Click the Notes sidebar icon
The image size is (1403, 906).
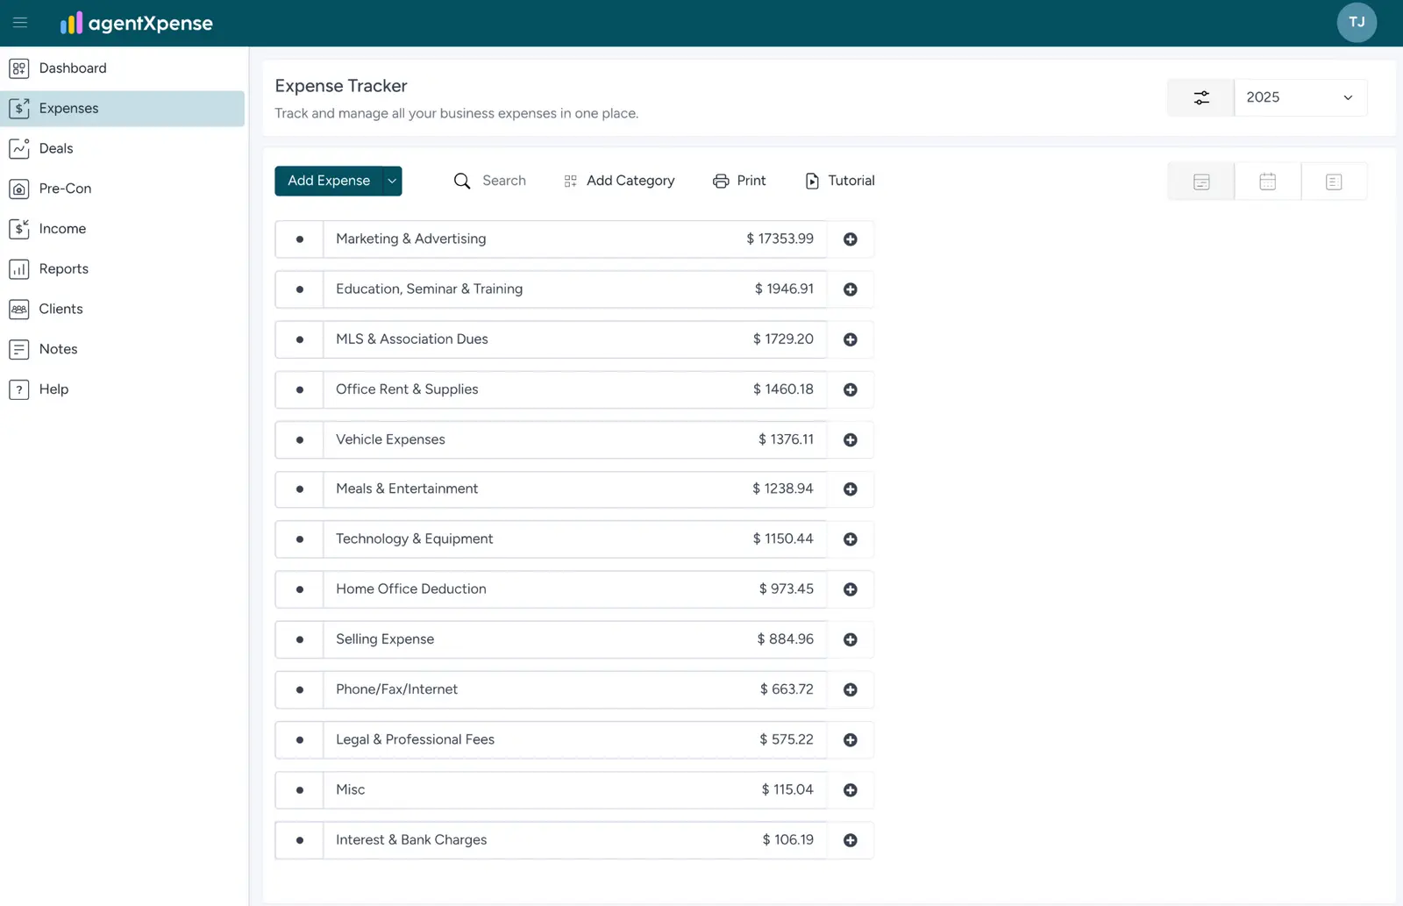tap(19, 349)
